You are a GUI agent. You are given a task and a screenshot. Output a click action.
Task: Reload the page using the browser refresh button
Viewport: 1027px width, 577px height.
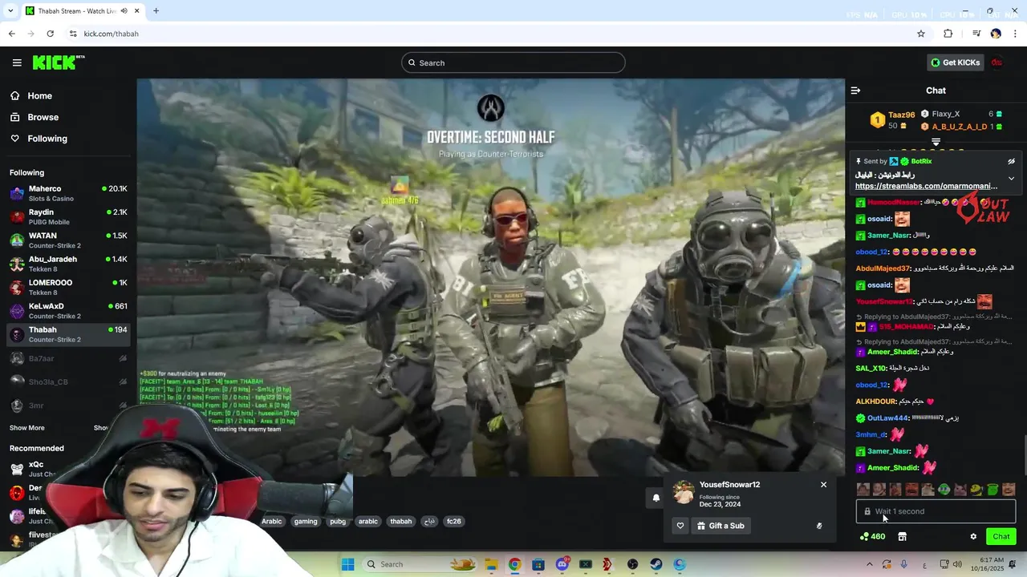[50, 34]
